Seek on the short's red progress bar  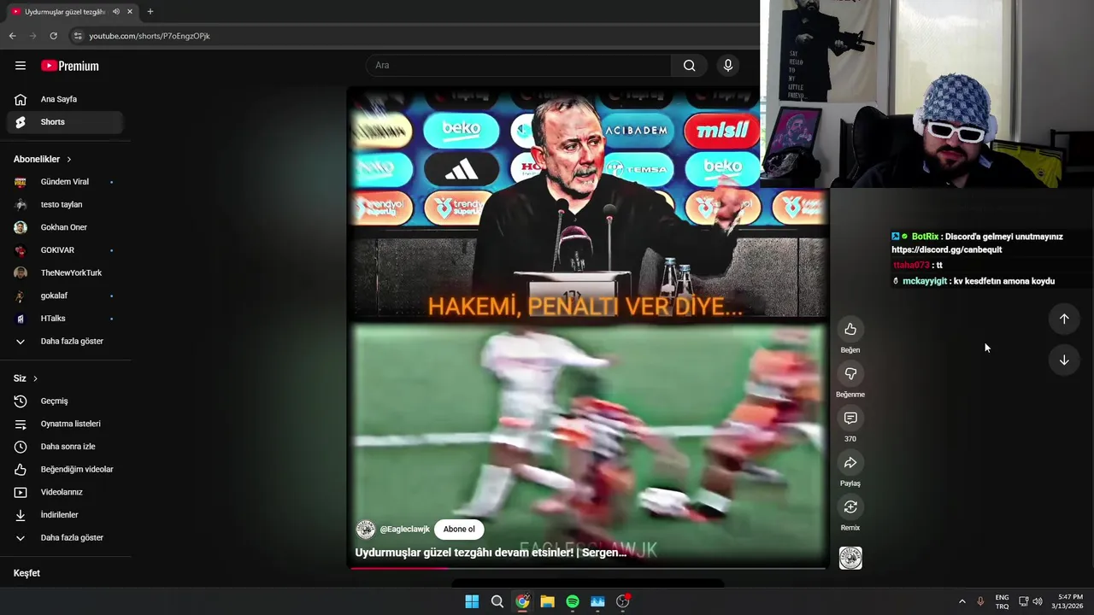(x=588, y=567)
